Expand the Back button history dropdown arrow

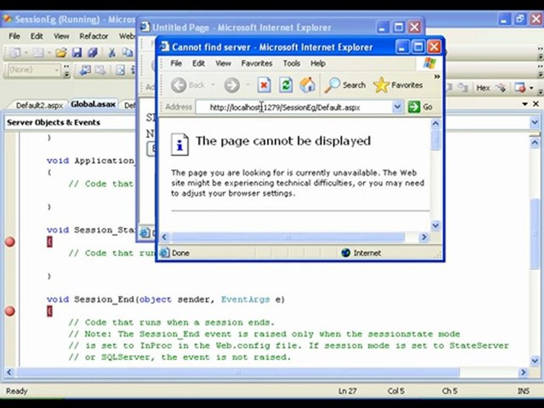(x=213, y=85)
